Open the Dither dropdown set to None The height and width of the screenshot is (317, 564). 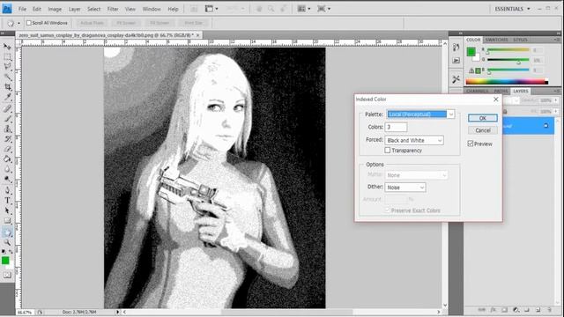point(405,188)
